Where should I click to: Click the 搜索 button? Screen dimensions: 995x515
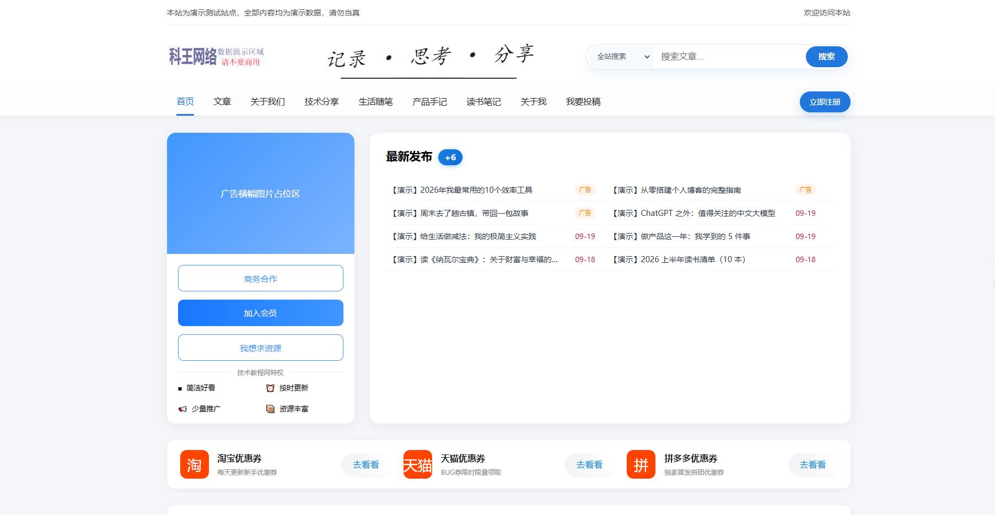click(826, 57)
